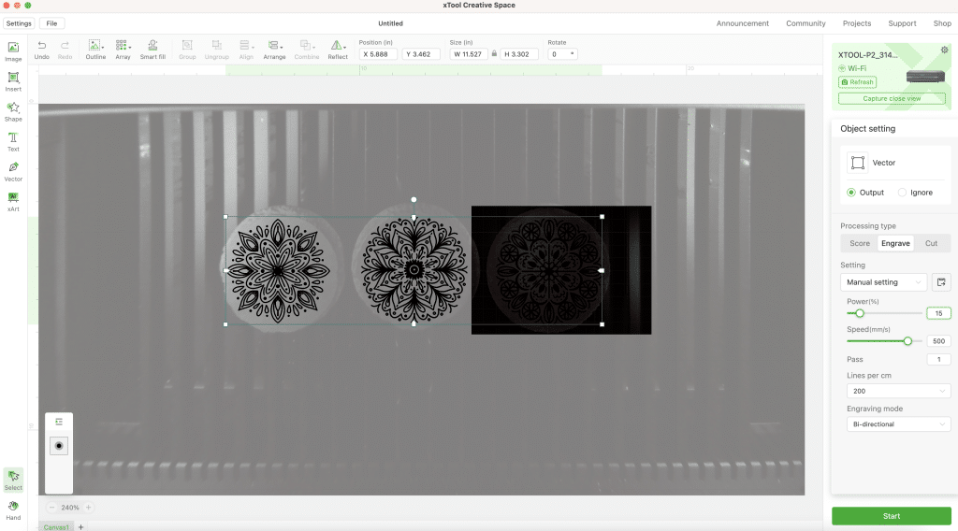The height and width of the screenshot is (531, 958).
Task: Open the Reflect options
Action: pyautogui.click(x=337, y=50)
